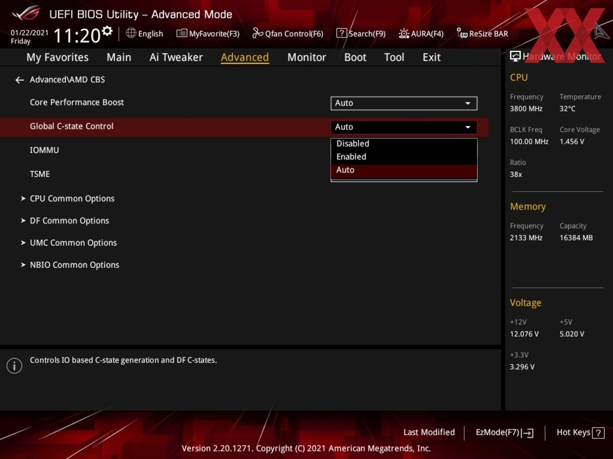Image resolution: width=613 pixels, height=459 pixels.
Task: Click +12V value 12.076 V
Action: tap(524, 334)
